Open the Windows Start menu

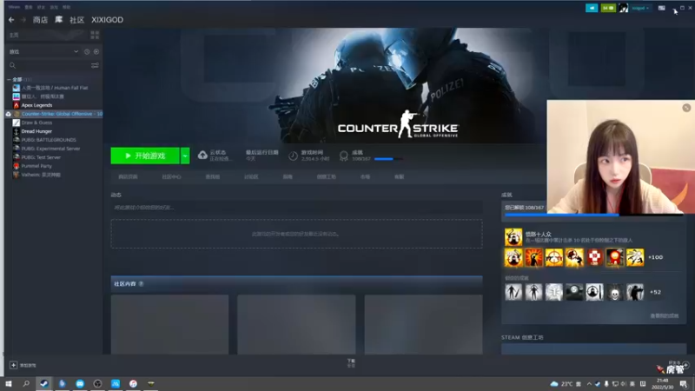9,383
